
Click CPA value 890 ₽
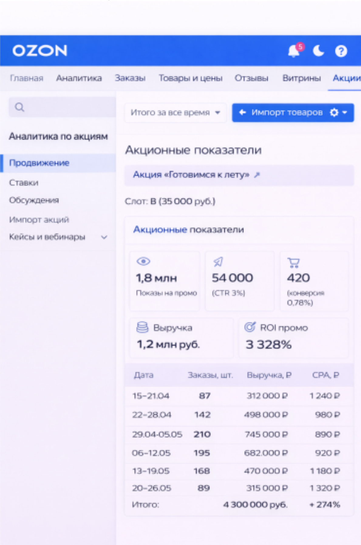[328, 434]
